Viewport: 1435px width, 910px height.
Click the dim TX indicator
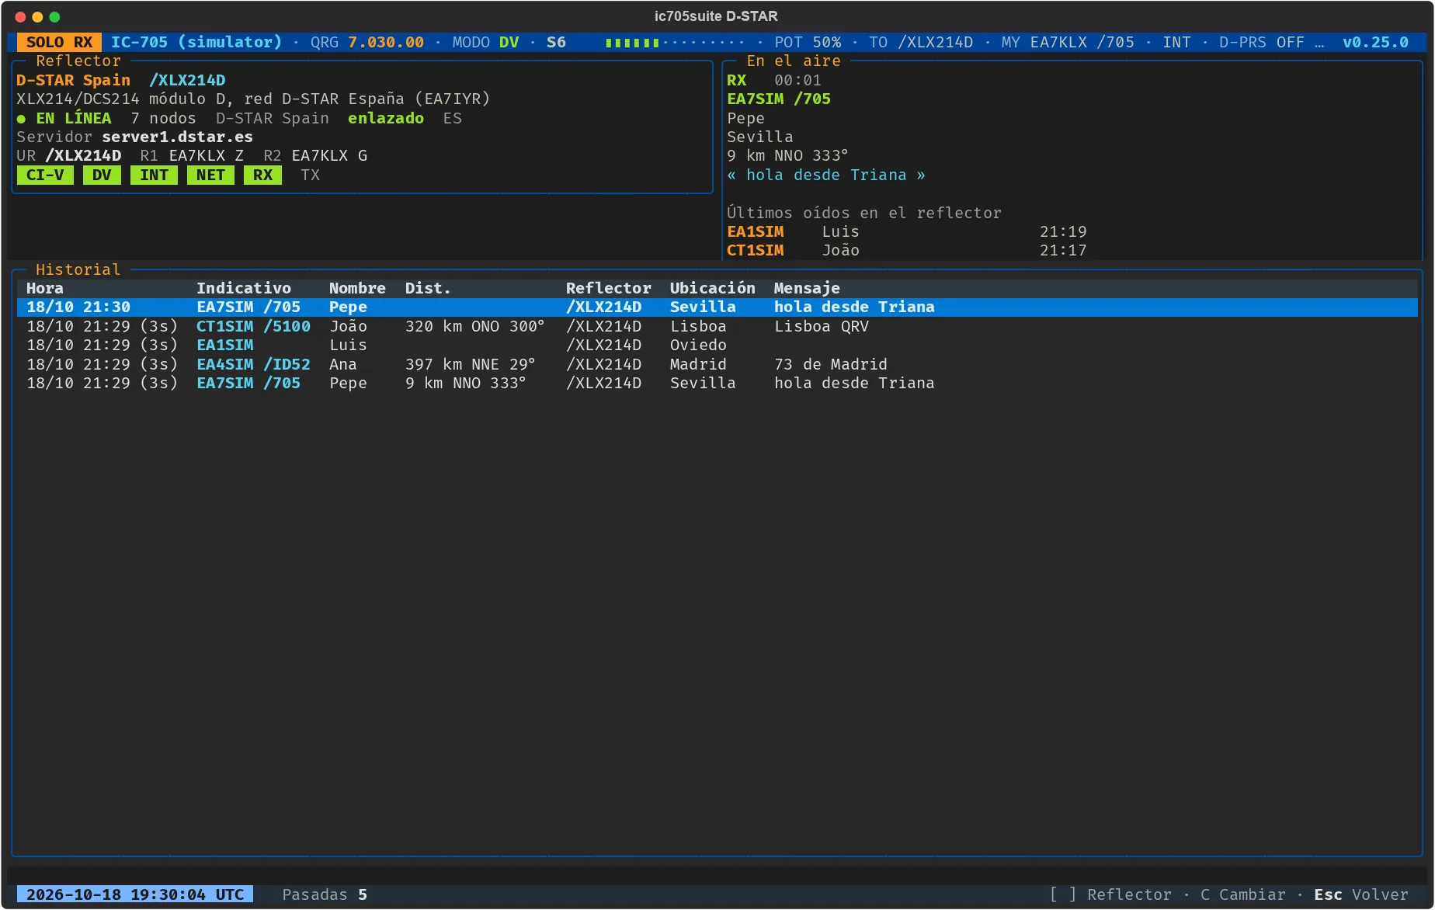310,175
